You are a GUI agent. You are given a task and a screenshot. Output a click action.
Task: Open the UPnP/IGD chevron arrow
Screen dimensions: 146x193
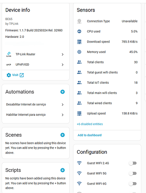[x=63, y=65]
